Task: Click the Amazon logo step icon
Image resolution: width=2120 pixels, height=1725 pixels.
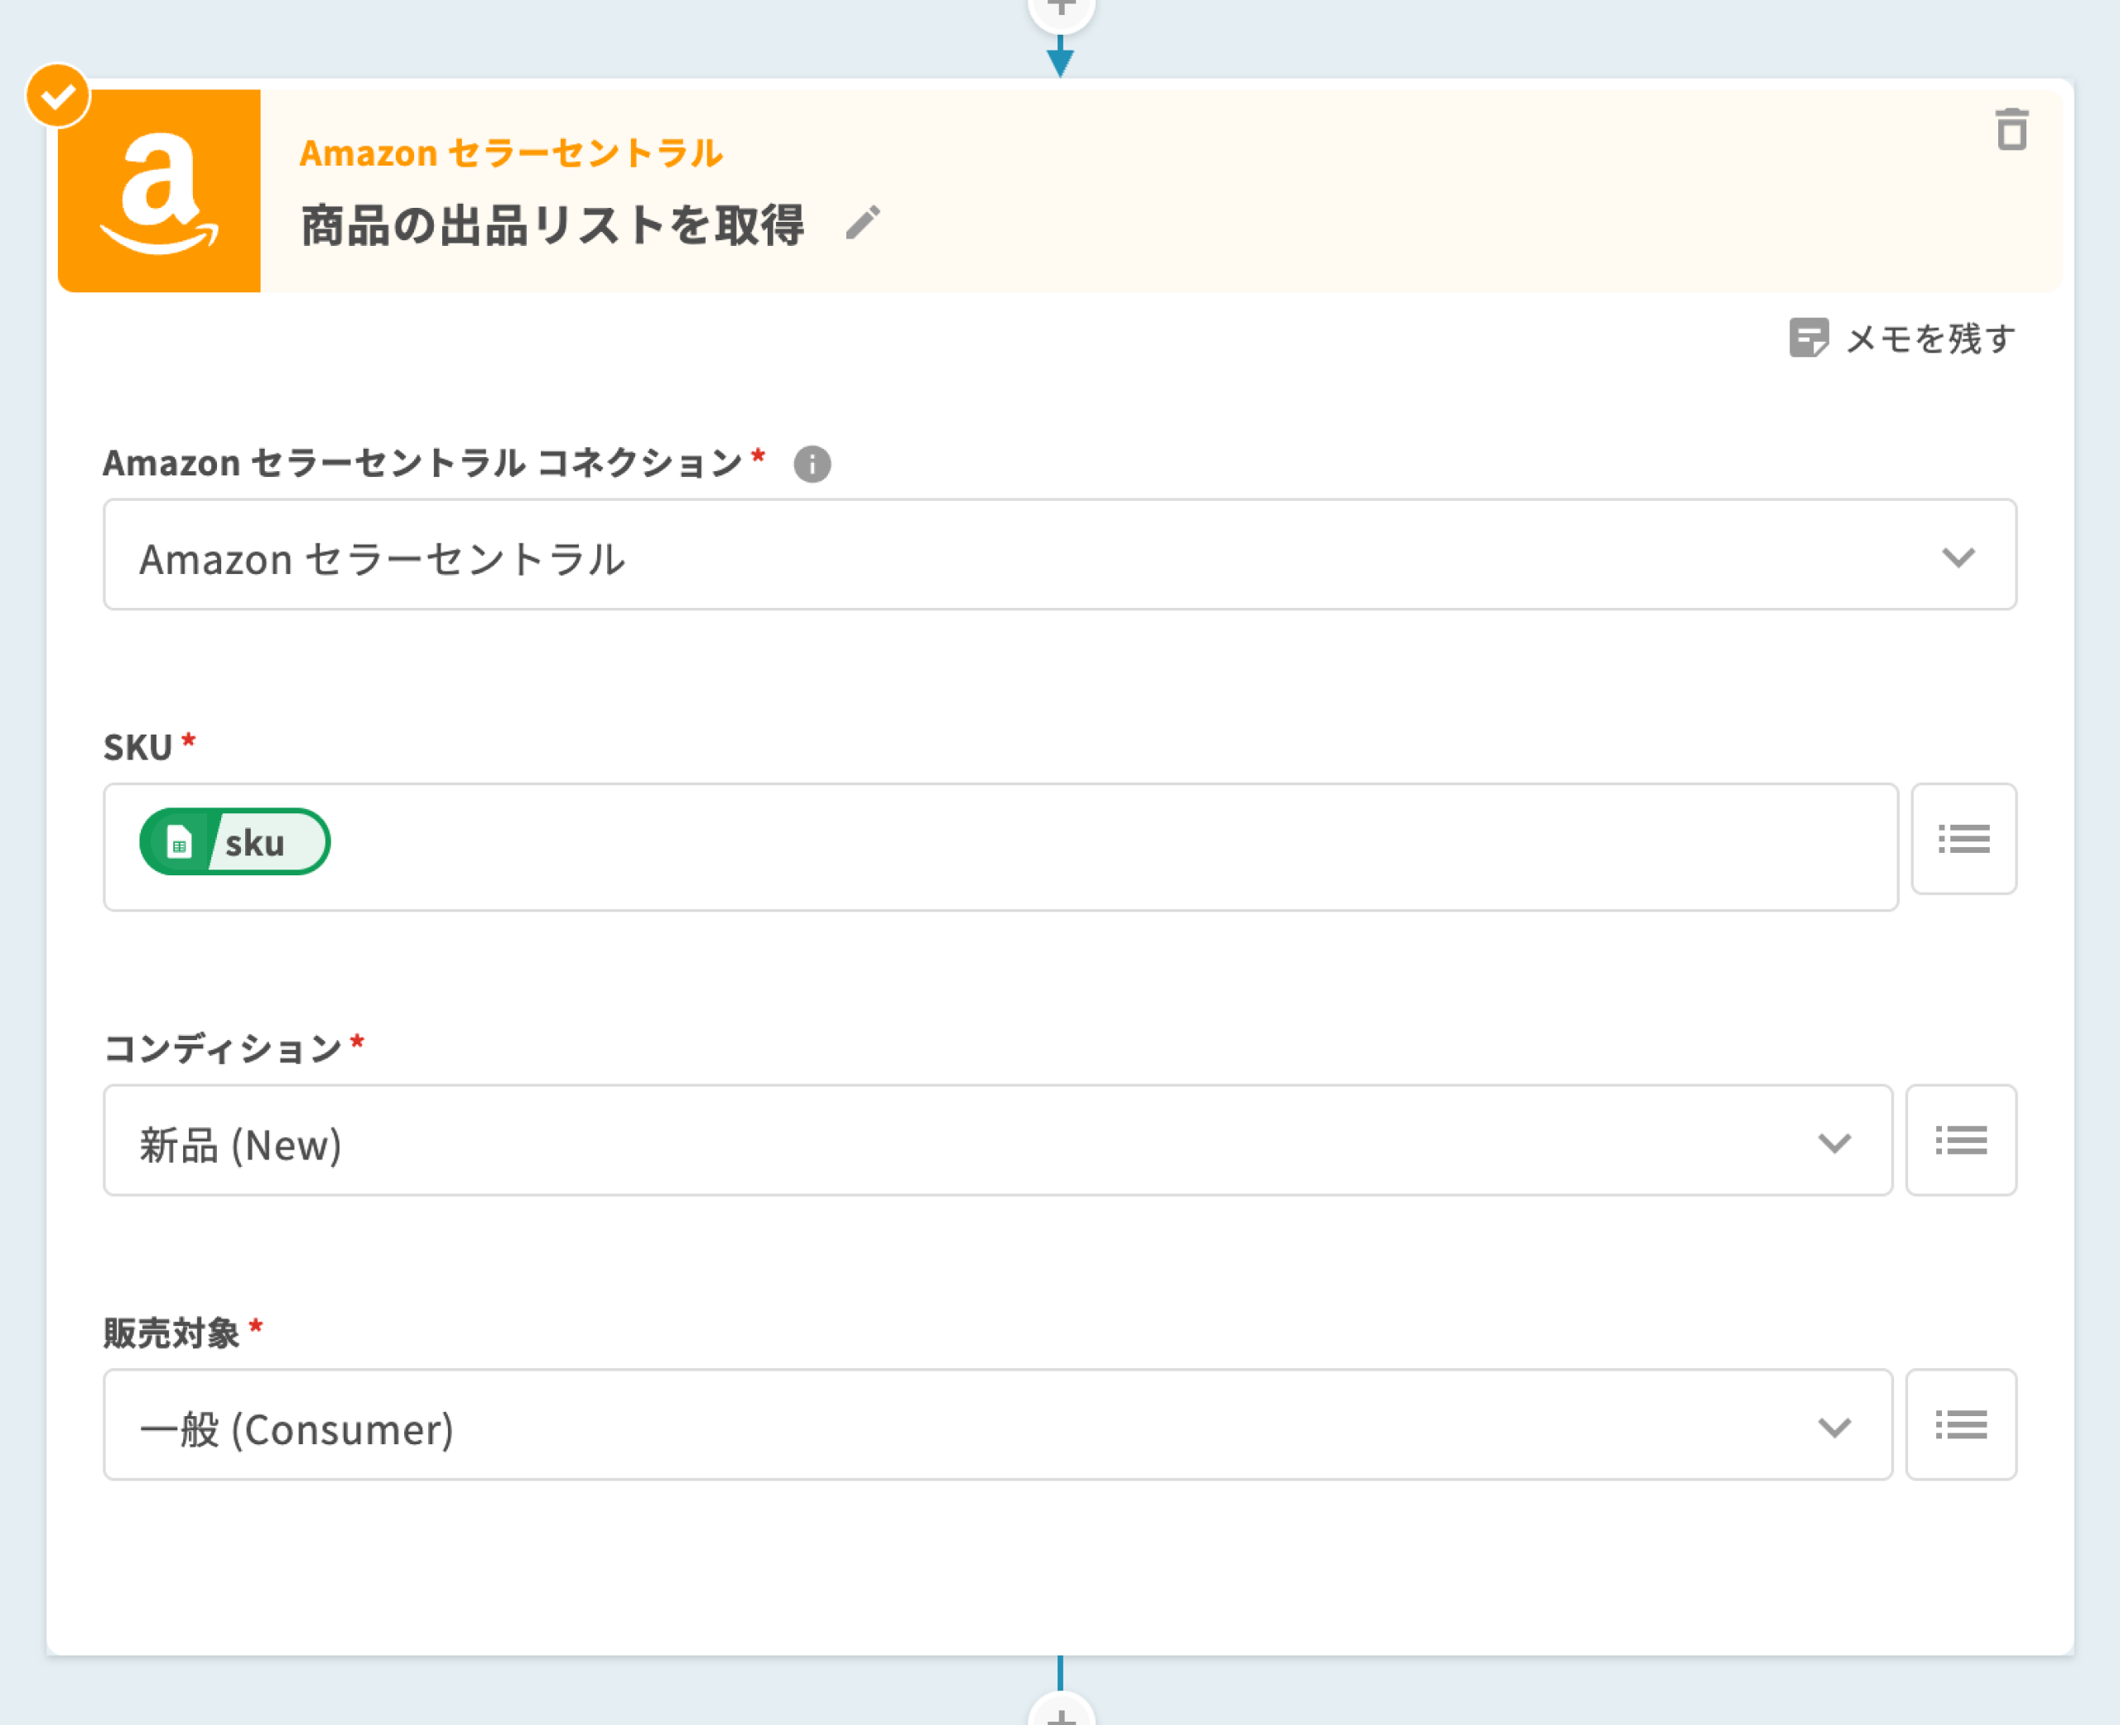Action: click(x=160, y=192)
